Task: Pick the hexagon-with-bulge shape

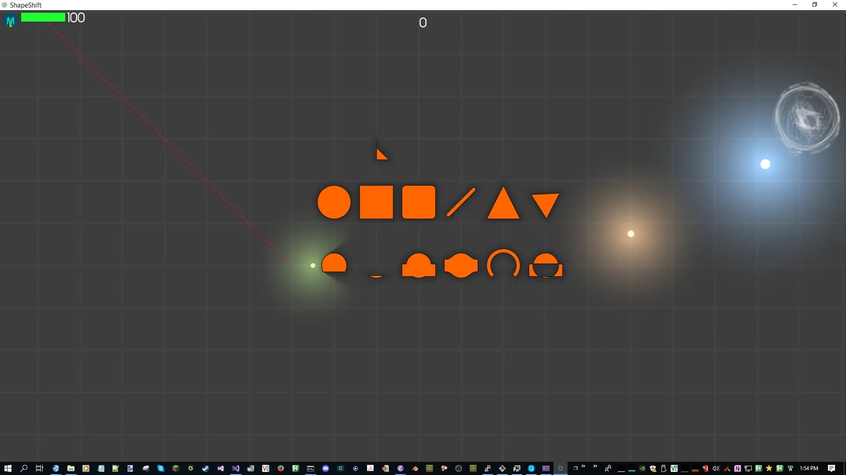Action: pos(461,265)
